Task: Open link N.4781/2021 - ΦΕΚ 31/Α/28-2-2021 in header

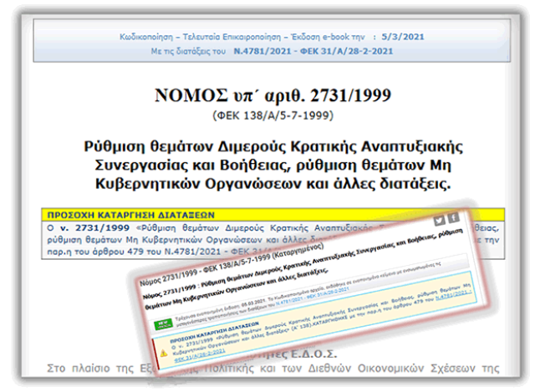Action: 313,51
